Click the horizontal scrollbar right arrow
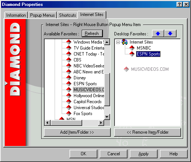Viewport: 191px width, 162px height. coord(101,123)
